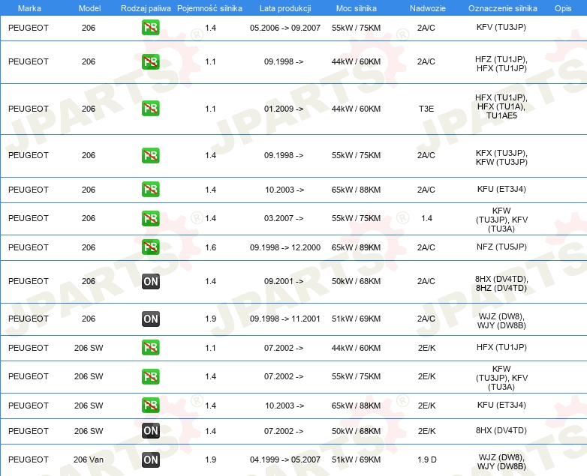587x476 pixels.
Task: Click the petrol icon in the 206 SW 65kW / 88KM row
Action: (150, 406)
